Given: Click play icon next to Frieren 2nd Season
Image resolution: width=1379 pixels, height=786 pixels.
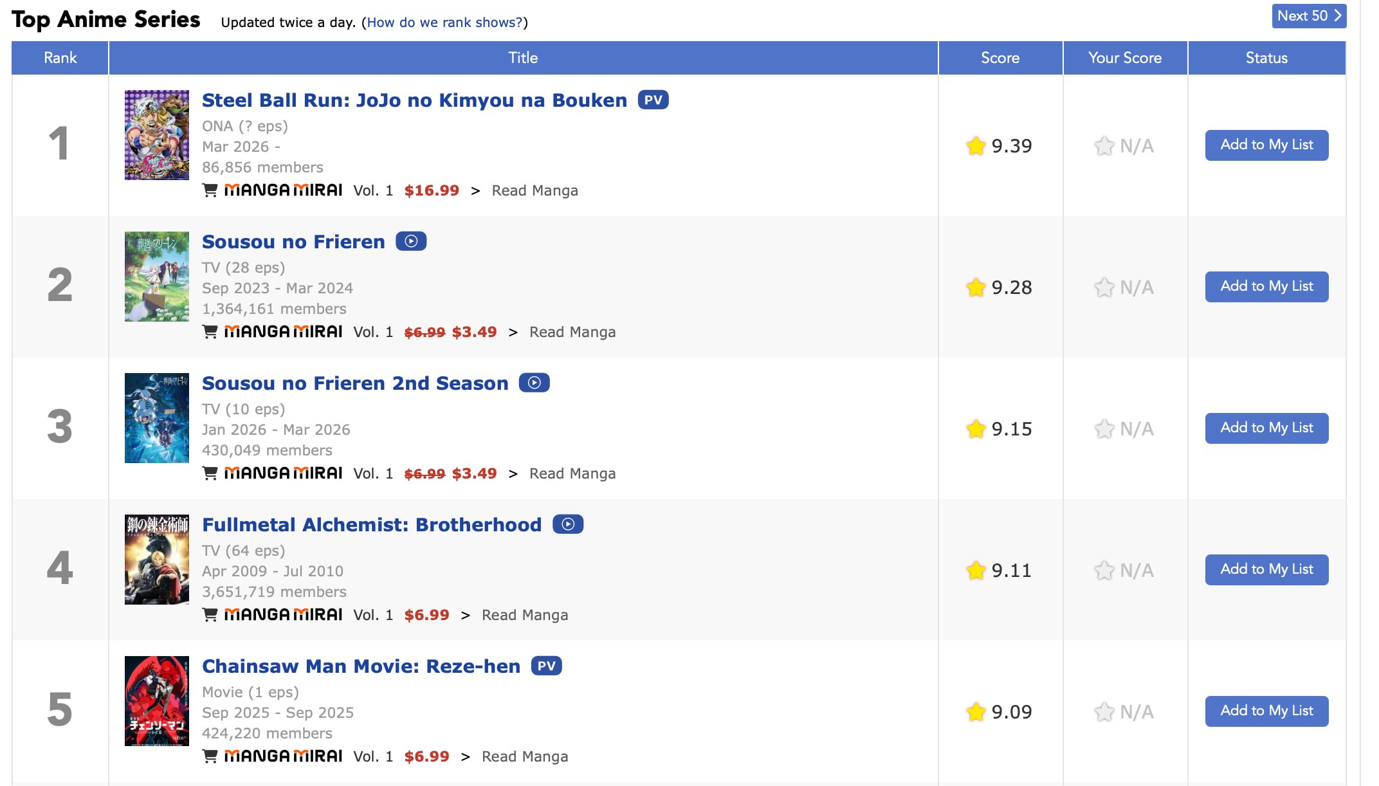Looking at the screenshot, I should (x=534, y=383).
